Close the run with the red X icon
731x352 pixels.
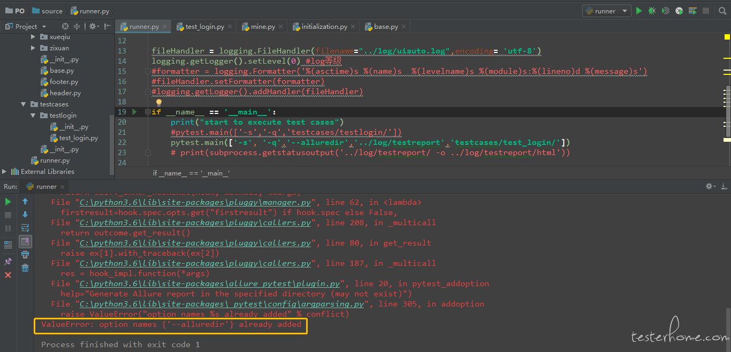click(x=8, y=275)
